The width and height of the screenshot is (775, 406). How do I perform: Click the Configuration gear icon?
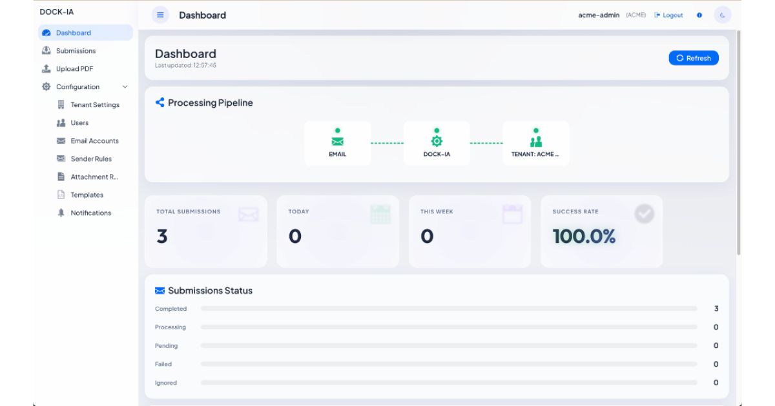[x=46, y=87]
